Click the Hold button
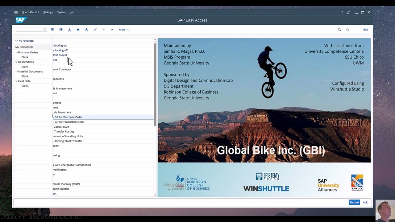 click(x=365, y=202)
